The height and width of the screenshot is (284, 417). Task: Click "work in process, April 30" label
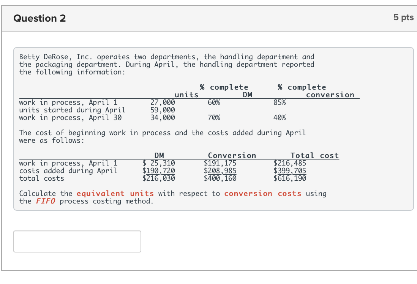70,118
